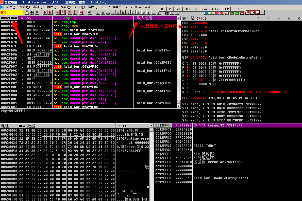302x201 pixels.
Task: Open Breakpoints window via 'b' button
Action: click(143, 12)
